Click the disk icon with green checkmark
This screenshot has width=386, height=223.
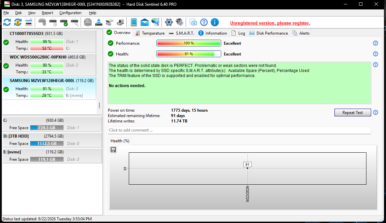(64, 22)
